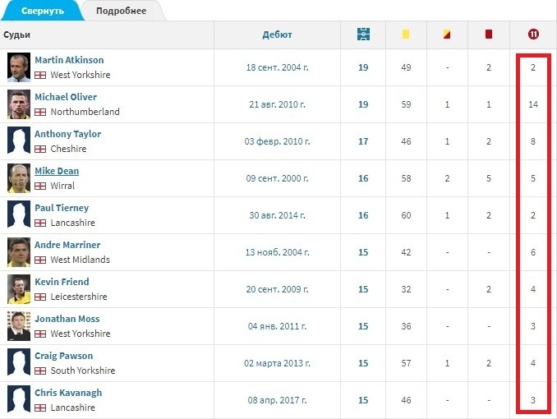Click the yellow card column header icon

point(406,35)
